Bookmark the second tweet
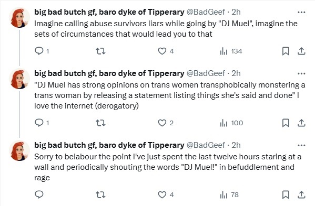This screenshot has width=315, height=206. tap(286, 123)
